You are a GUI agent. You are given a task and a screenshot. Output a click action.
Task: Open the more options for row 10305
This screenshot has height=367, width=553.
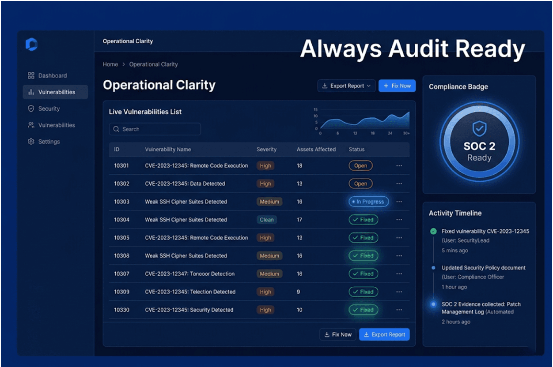coord(399,238)
